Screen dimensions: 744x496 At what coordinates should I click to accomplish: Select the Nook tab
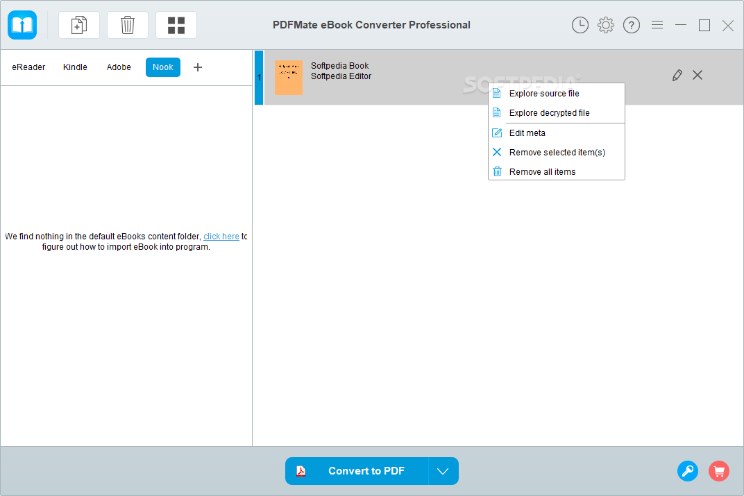162,67
